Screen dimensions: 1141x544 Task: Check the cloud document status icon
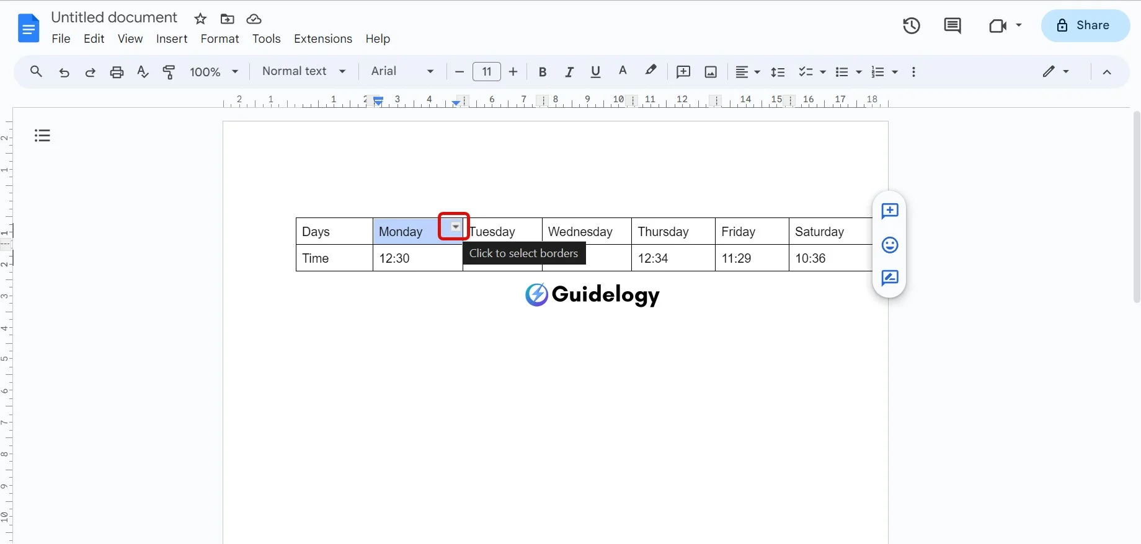pos(254,19)
